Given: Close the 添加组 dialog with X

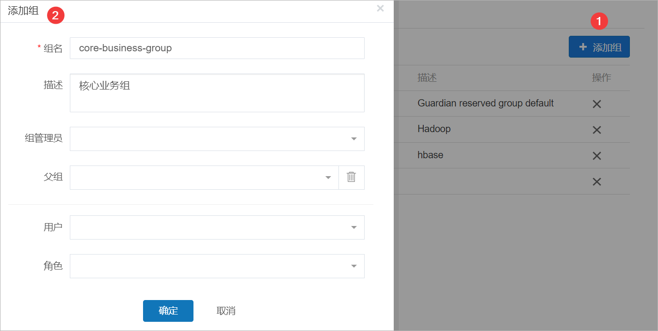Looking at the screenshot, I should point(380,8).
